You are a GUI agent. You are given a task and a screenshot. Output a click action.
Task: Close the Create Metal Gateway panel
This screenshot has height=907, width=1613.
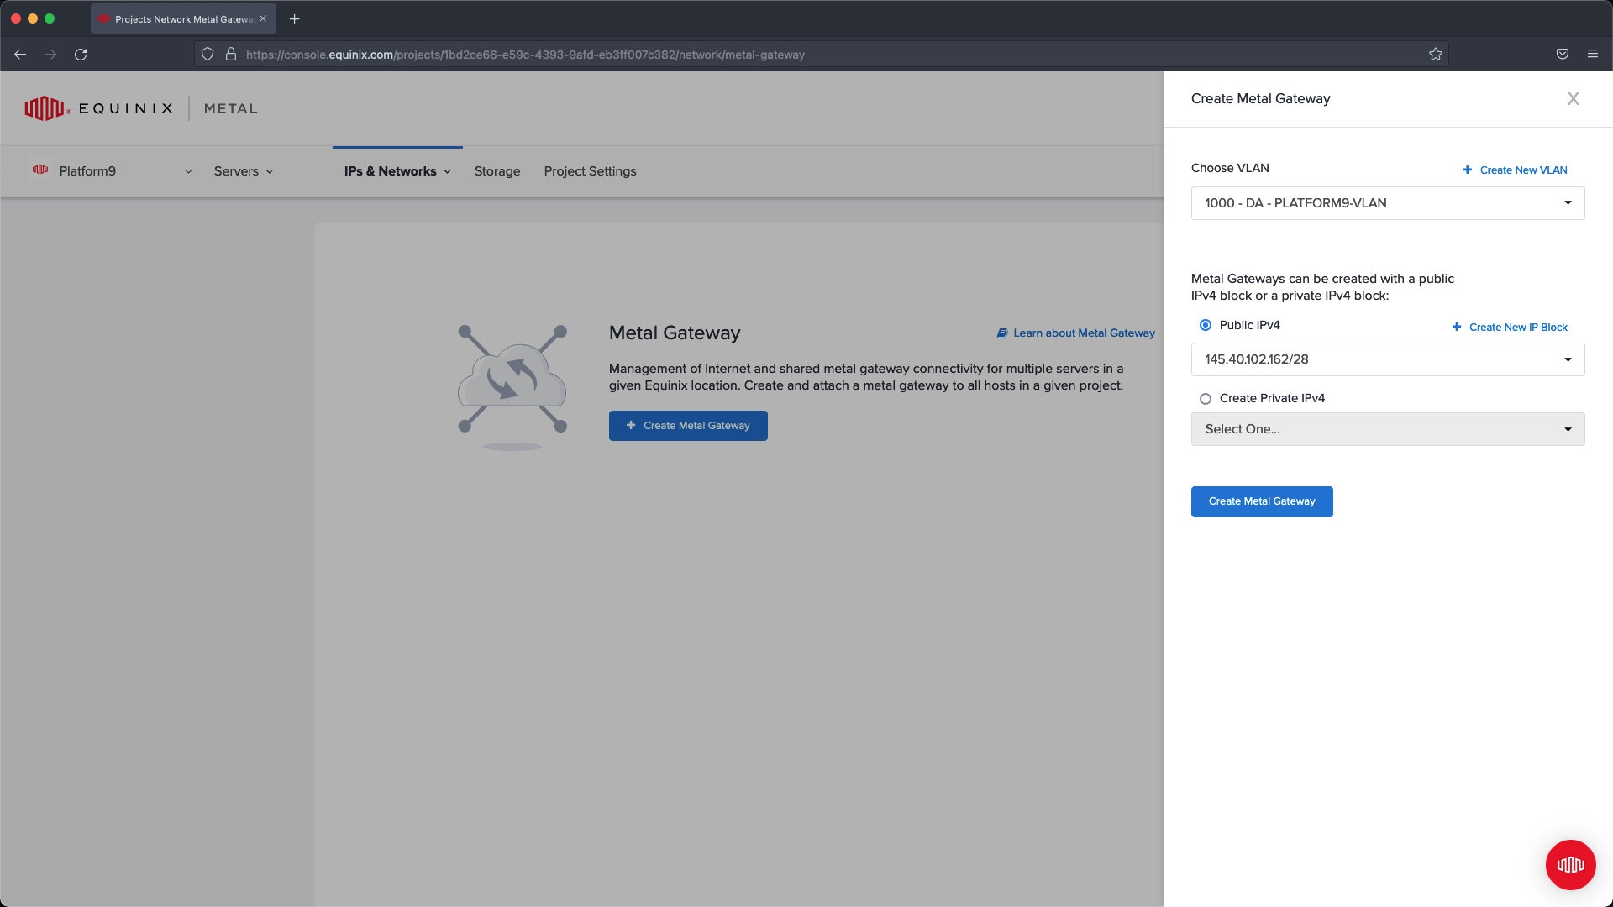point(1573,99)
